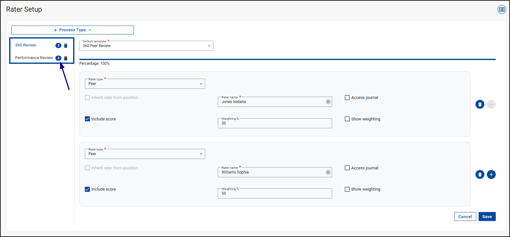
Task: Delete the Jones Isabella rater row
Action: [x=480, y=104]
